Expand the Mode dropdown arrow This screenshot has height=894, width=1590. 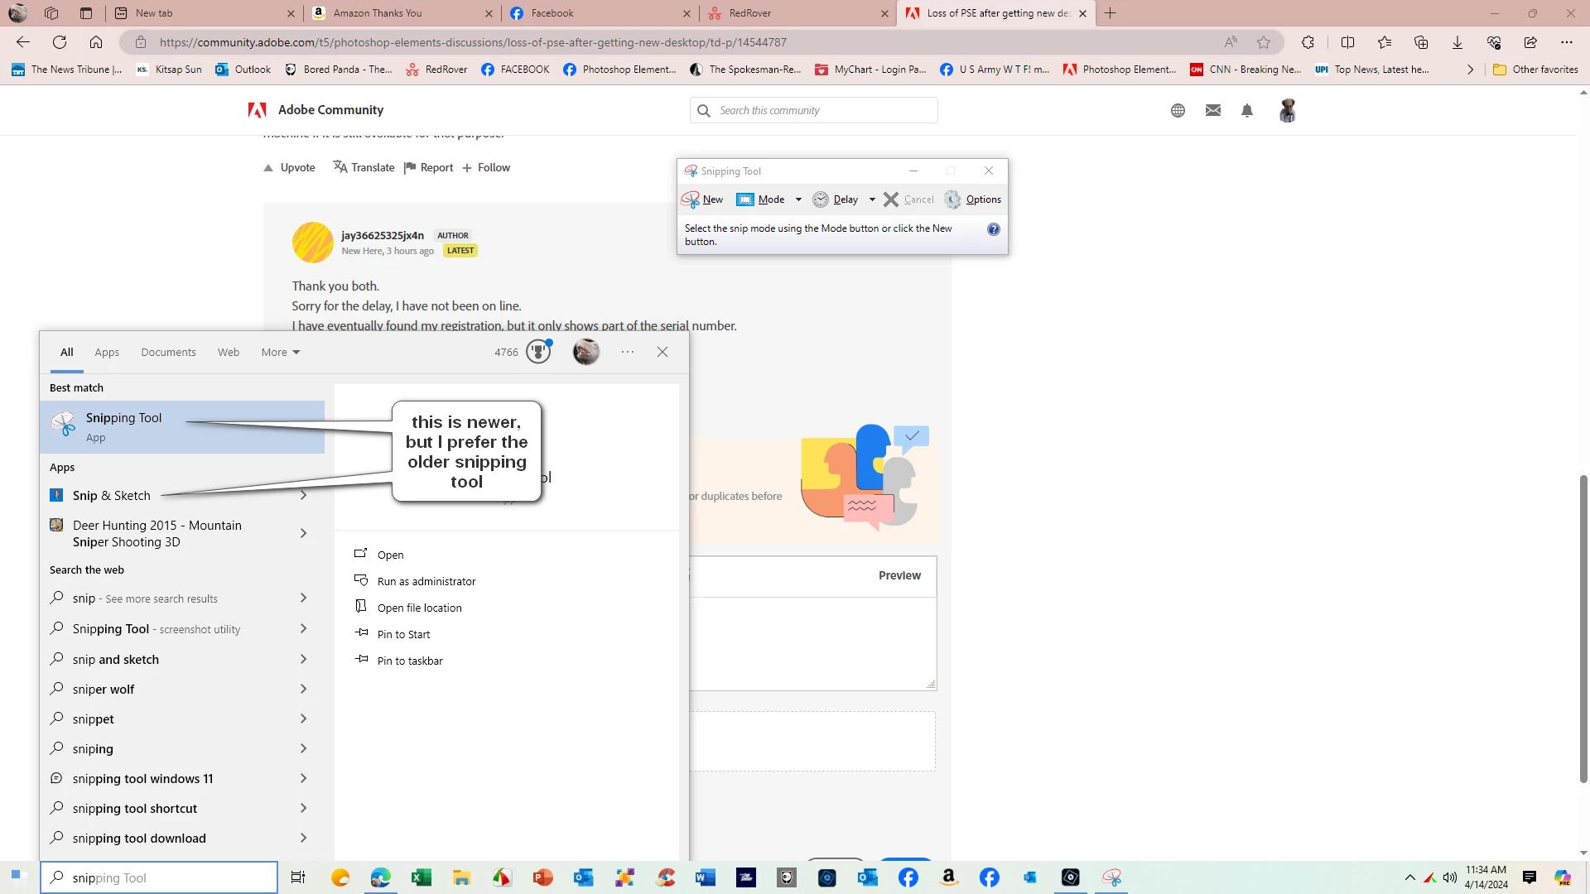click(798, 199)
